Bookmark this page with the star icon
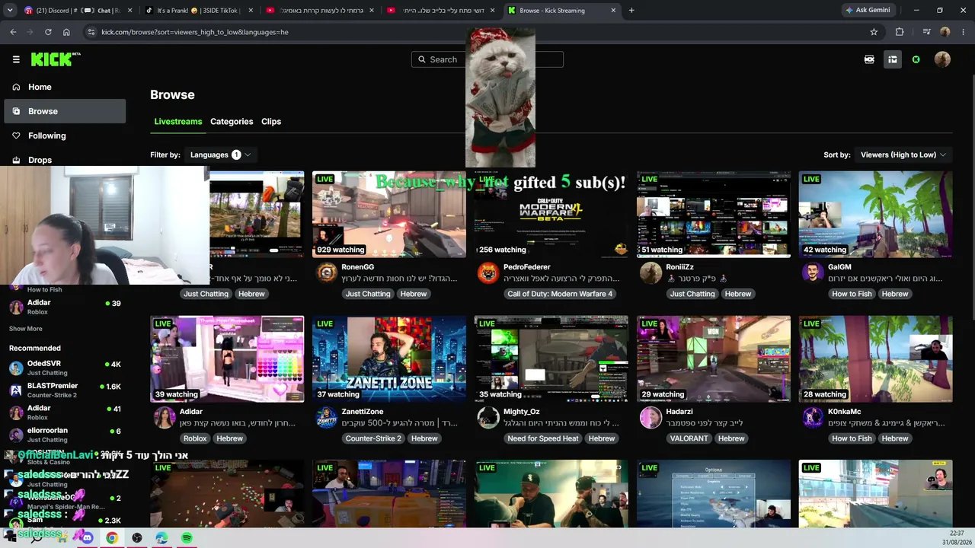Viewport: 975px width, 548px height. 874,32
